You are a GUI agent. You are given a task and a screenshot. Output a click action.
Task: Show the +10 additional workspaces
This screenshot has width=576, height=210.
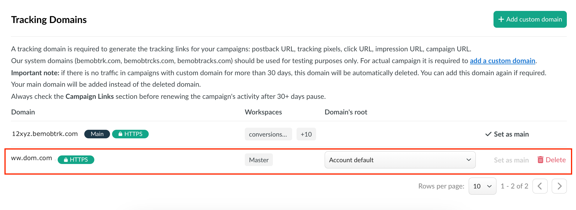click(306, 134)
